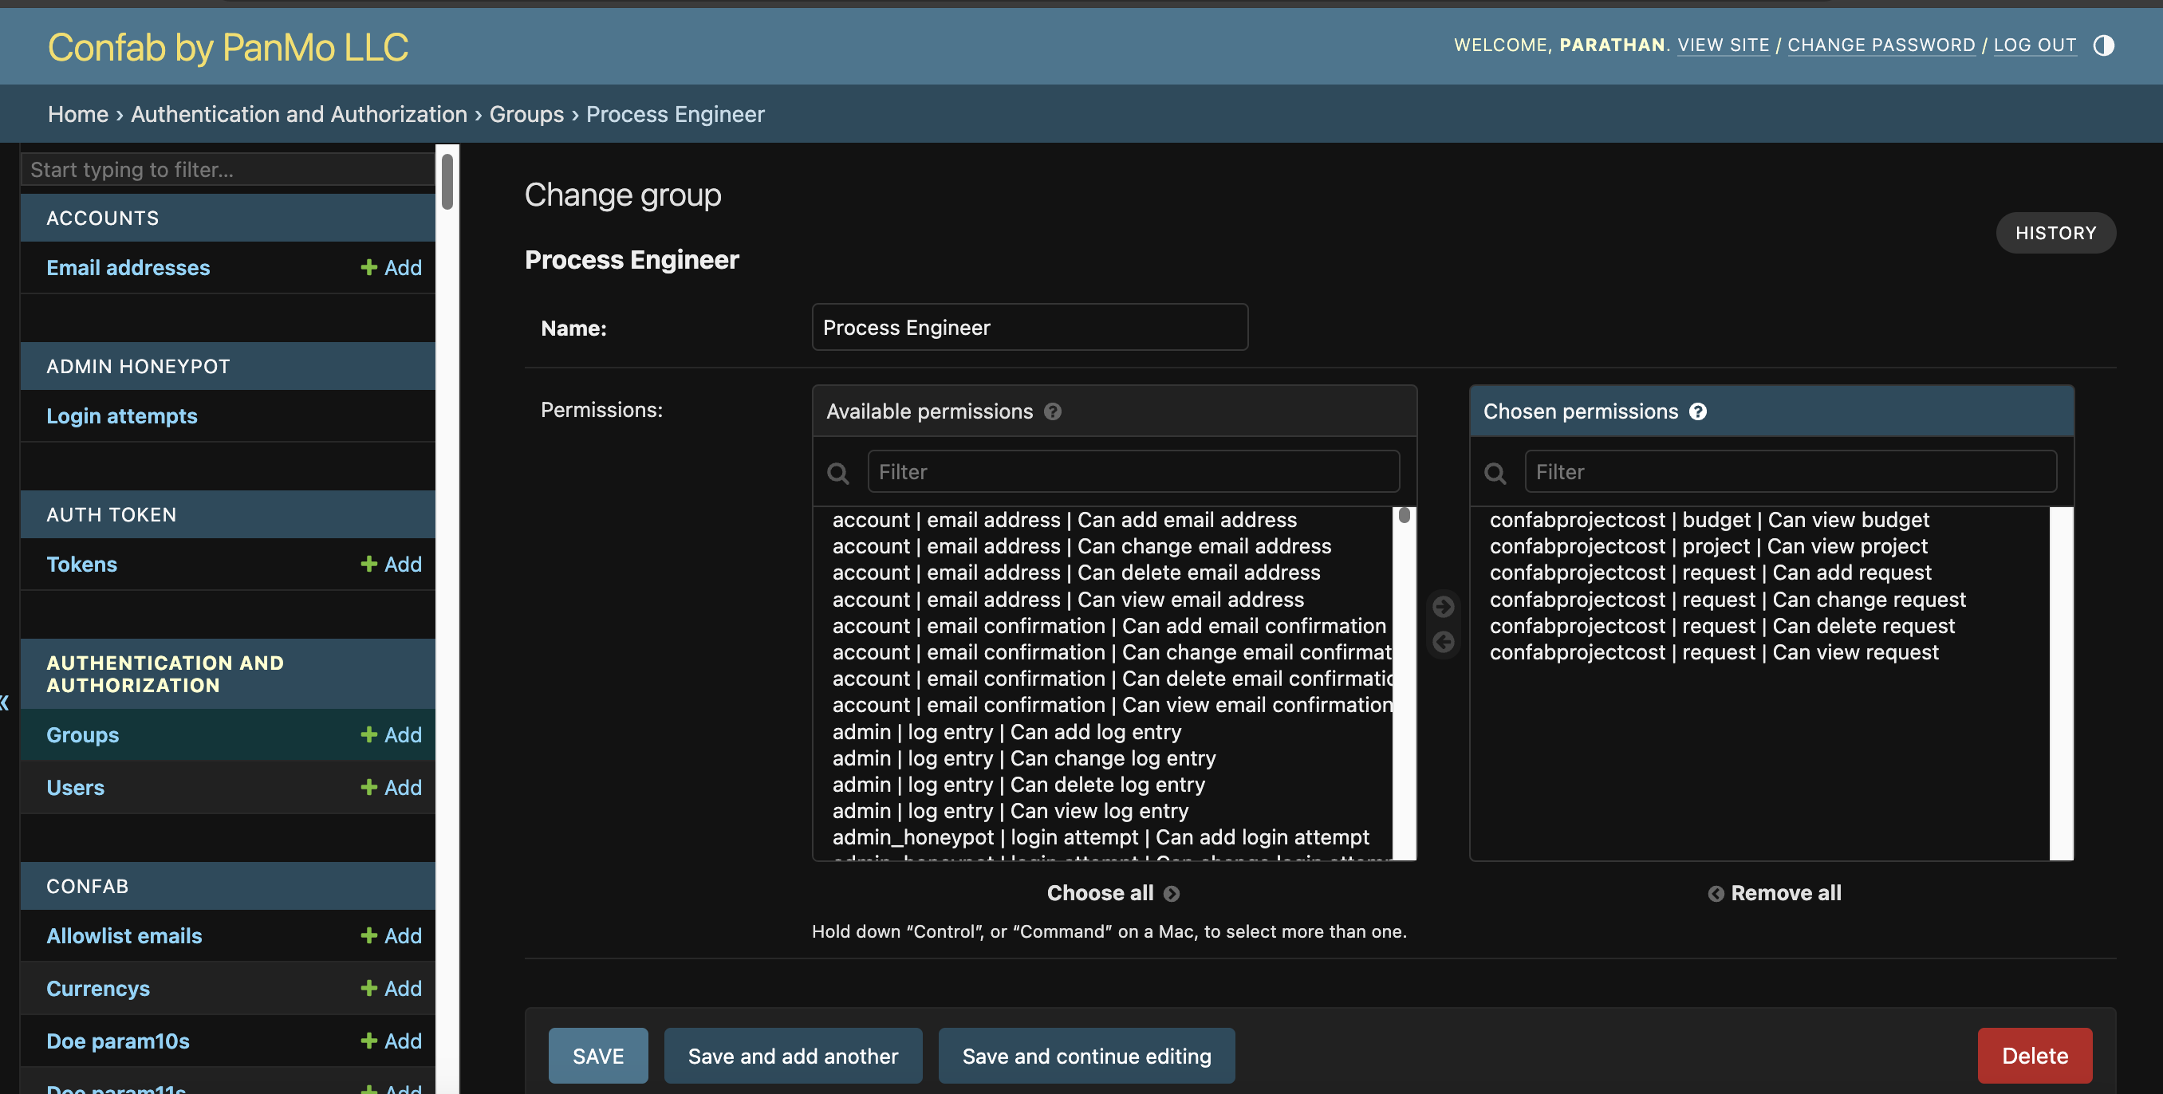Click the Confab by PanMo LLC title

click(x=228, y=47)
